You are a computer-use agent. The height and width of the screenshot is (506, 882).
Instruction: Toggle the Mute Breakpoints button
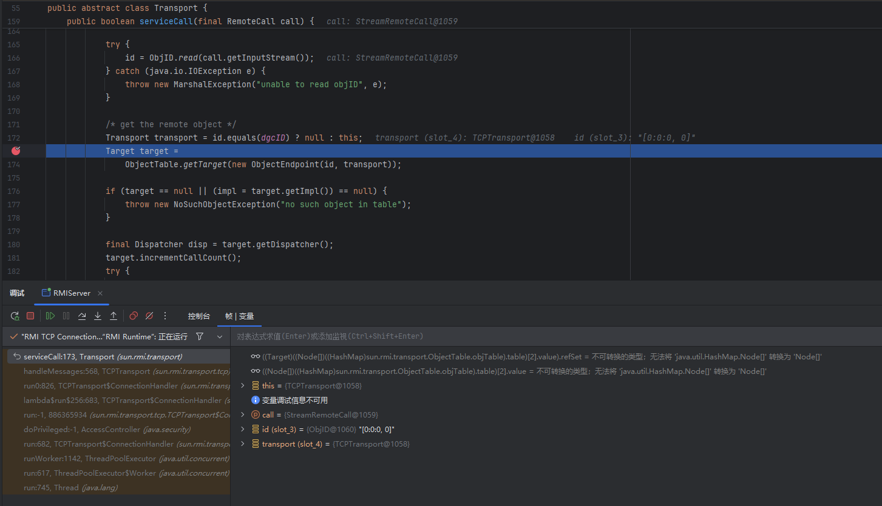coord(149,316)
